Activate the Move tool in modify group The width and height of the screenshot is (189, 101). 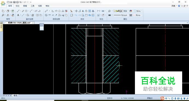click(76, 11)
